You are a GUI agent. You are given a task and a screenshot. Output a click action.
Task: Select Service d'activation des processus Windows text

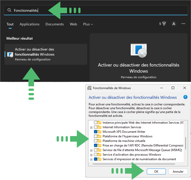click(132, 155)
